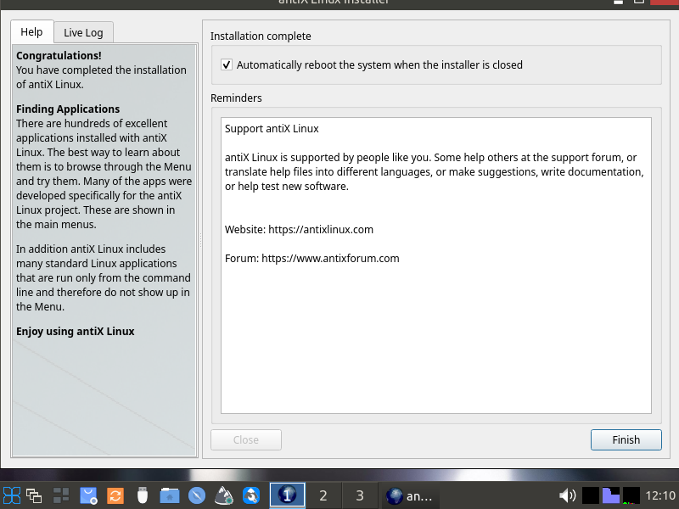The image size is (679, 509).
Task: Select the Help tab
Action: tap(31, 32)
